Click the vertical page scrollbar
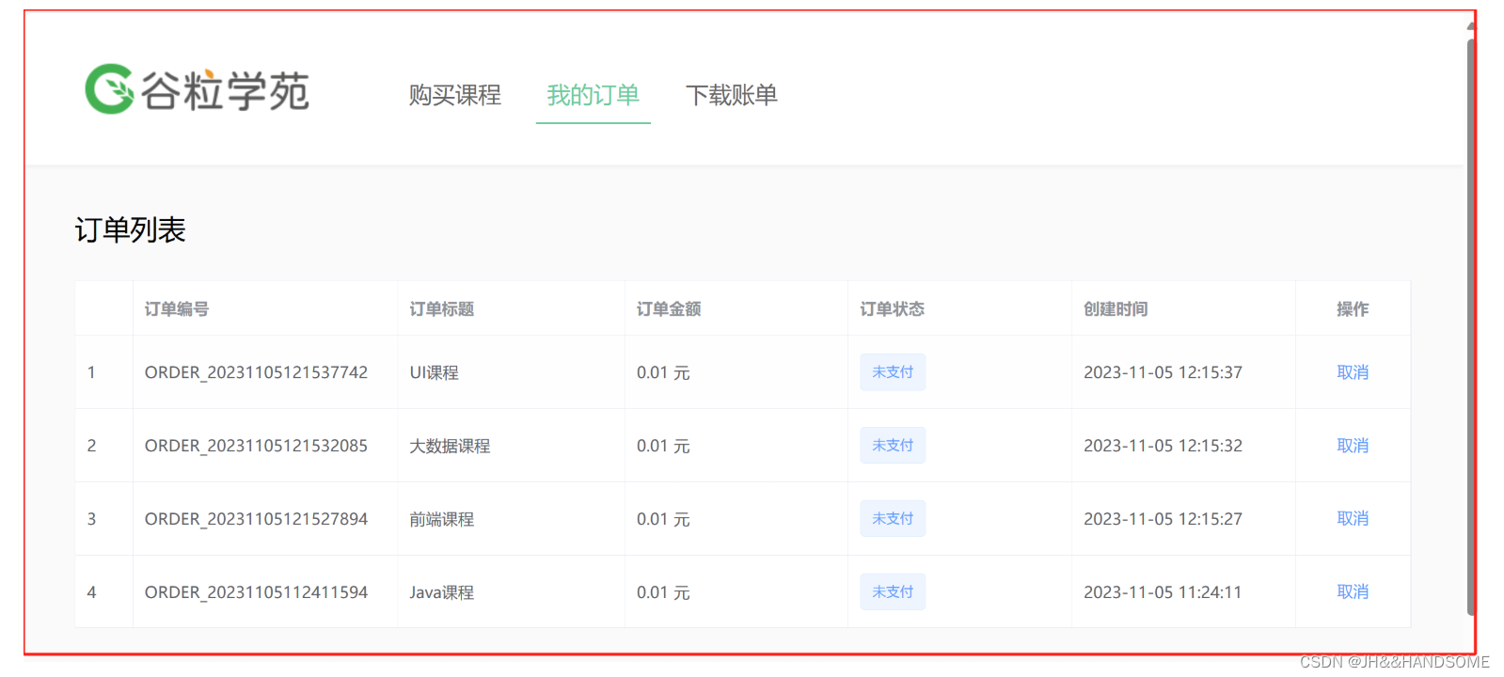This screenshot has width=1504, height=677. point(1471,320)
